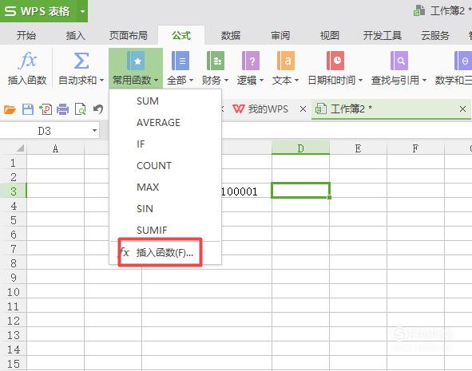
Task: Switch to the 插入 ribbon tab
Action: tap(76, 35)
